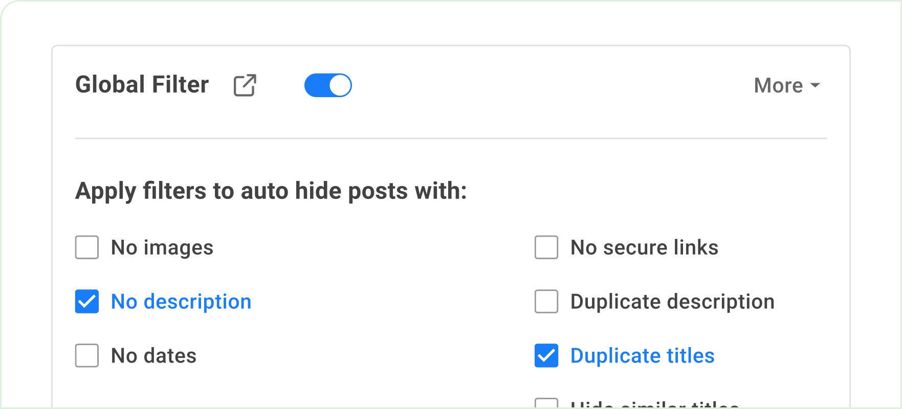Image resolution: width=902 pixels, height=409 pixels.
Task: Click the 'No dates' label text
Action: click(x=153, y=356)
